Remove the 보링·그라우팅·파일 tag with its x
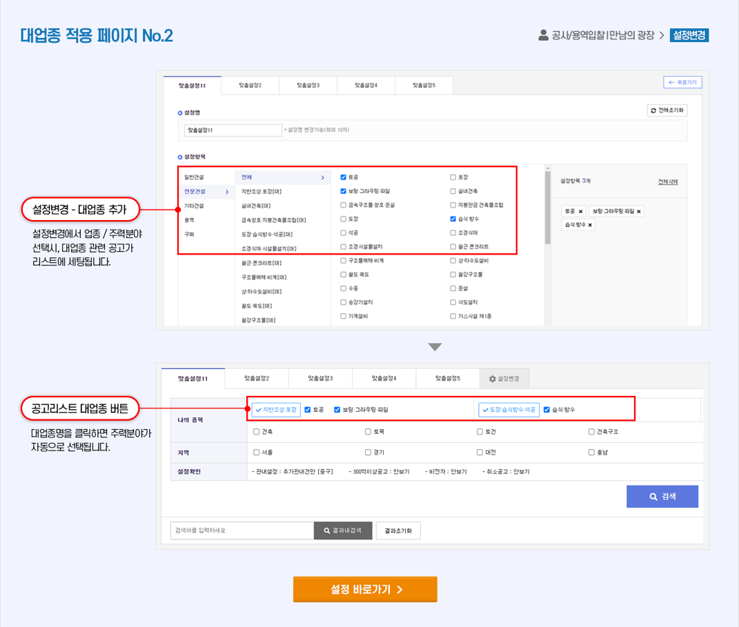 coord(639,212)
